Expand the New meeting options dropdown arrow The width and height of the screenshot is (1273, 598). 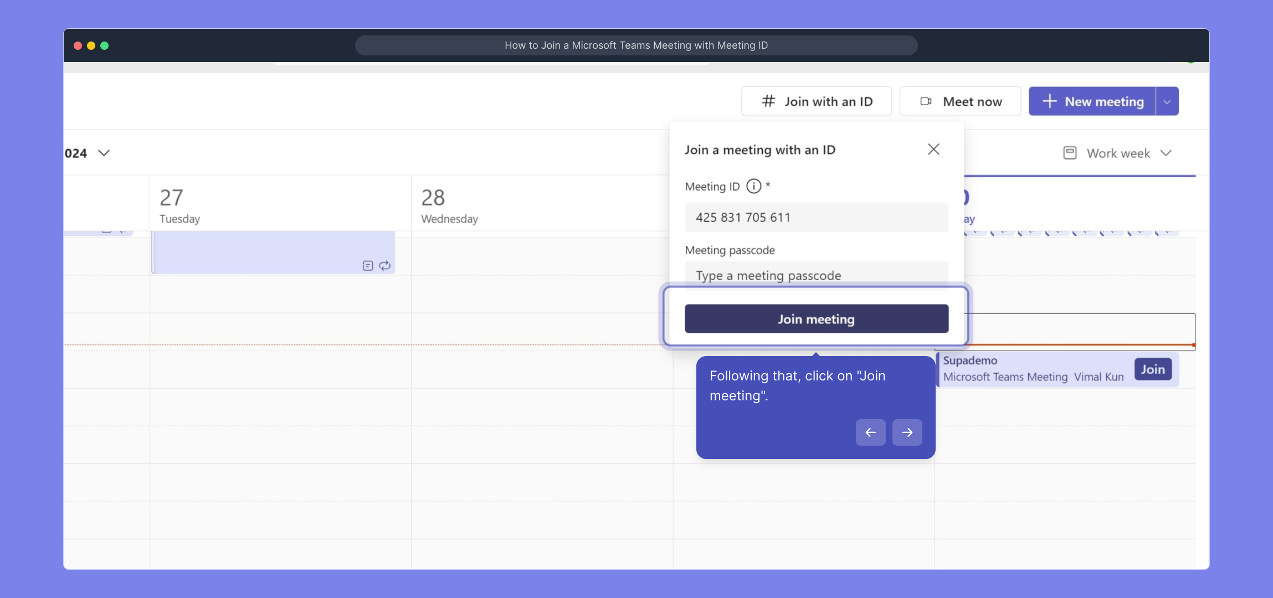point(1167,102)
